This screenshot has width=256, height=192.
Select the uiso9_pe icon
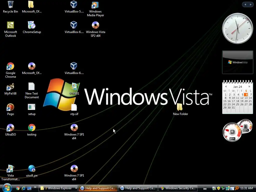[32, 171]
